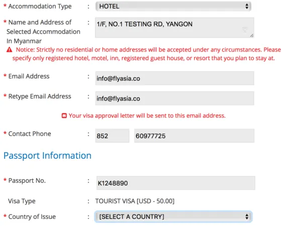Open the Country of Issue dropdown
This screenshot has height=226, width=288.
(173, 216)
